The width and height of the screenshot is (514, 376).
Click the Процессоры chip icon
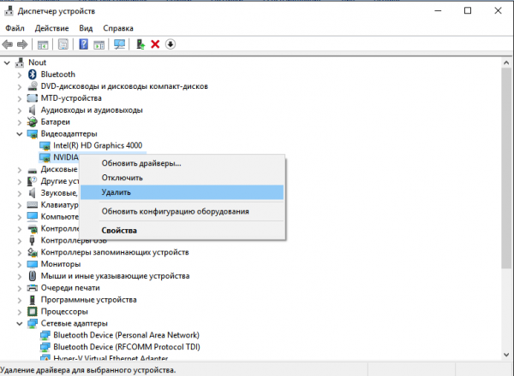coord(33,312)
